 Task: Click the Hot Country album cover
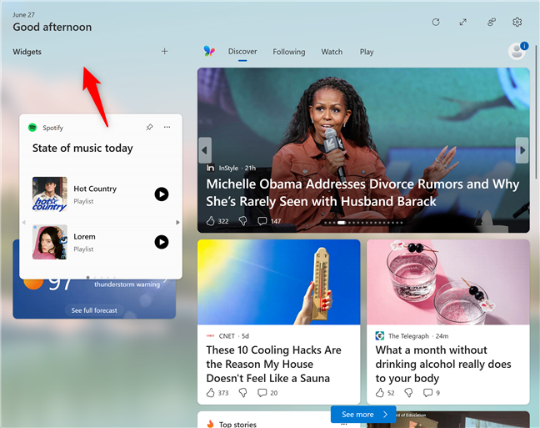(50, 194)
